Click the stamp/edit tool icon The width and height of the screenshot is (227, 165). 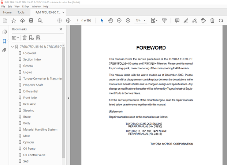[x=204, y=20]
